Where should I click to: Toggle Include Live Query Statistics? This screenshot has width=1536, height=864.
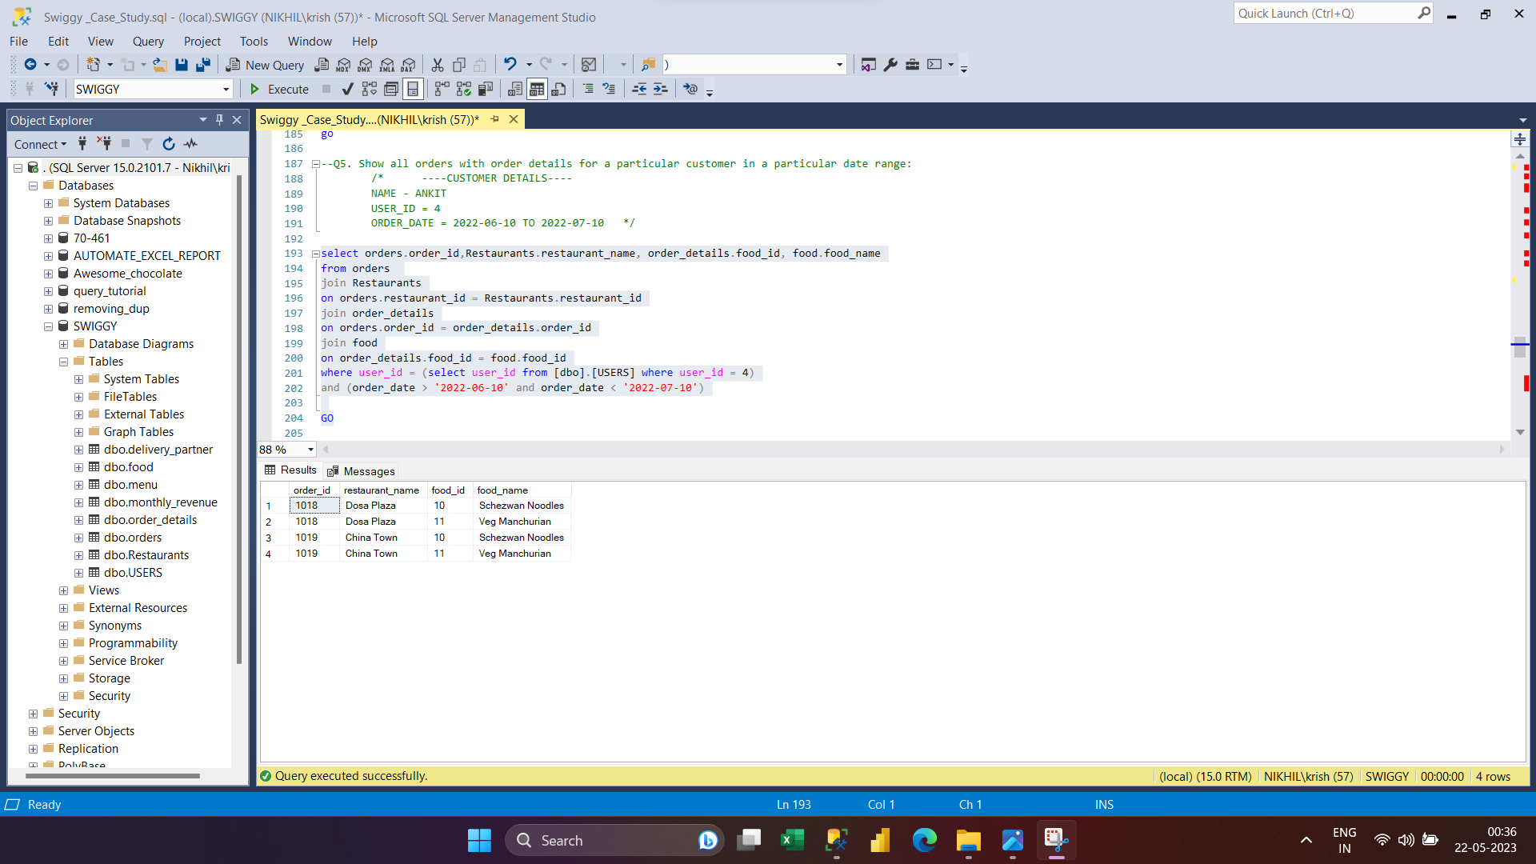[464, 89]
